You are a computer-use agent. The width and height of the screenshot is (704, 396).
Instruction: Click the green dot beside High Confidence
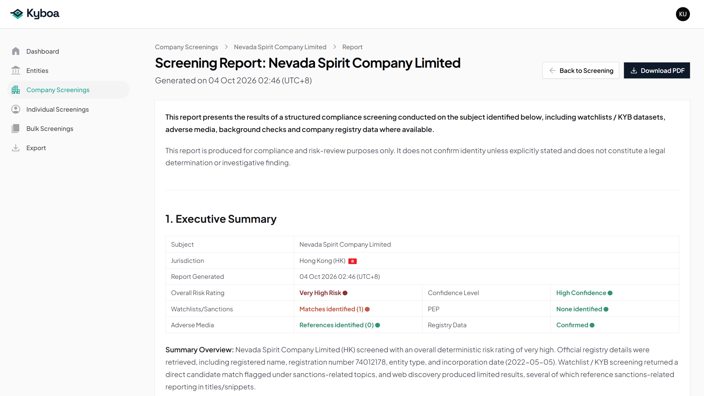(x=610, y=293)
